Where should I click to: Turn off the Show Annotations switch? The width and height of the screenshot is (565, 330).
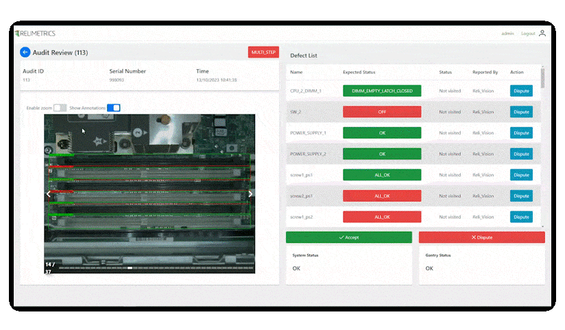pos(113,108)
